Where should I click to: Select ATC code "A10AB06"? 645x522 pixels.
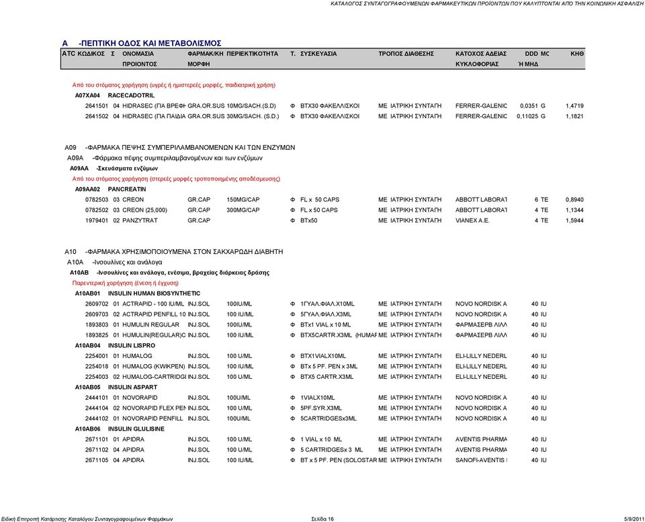[87, 429]
